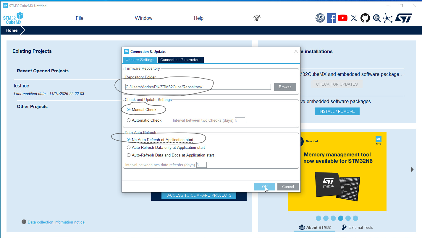Click the Existing Projects heading
The width and height of the screenshot is (422, 238).
(32, 51)
